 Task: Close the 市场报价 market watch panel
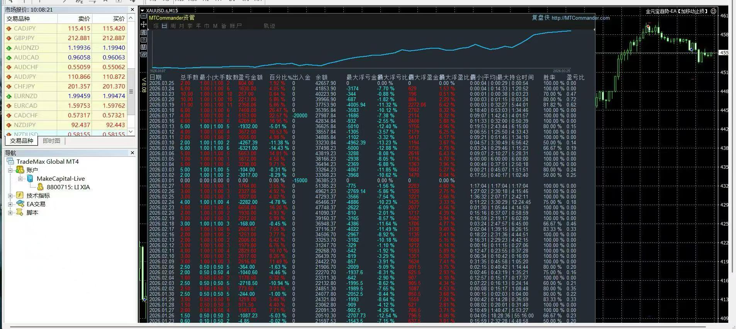click(132, 9)
